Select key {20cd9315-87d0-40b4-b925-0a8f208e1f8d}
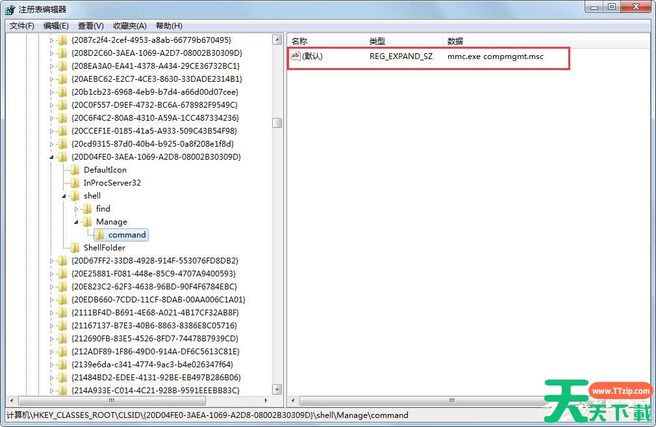 click(x=153, y=143)
